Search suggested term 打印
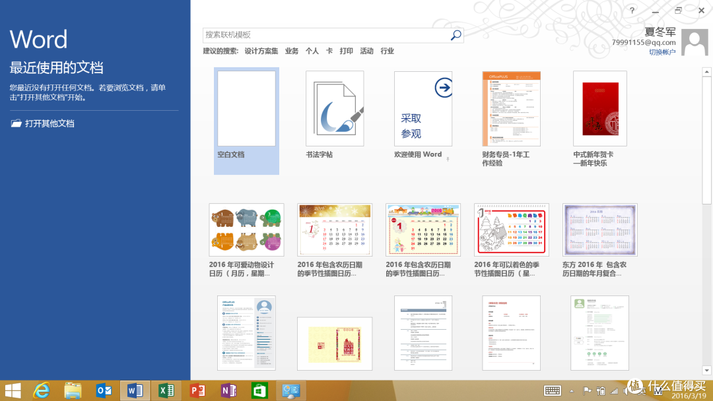Screen dimensions: 713x401 pos(347,51)
